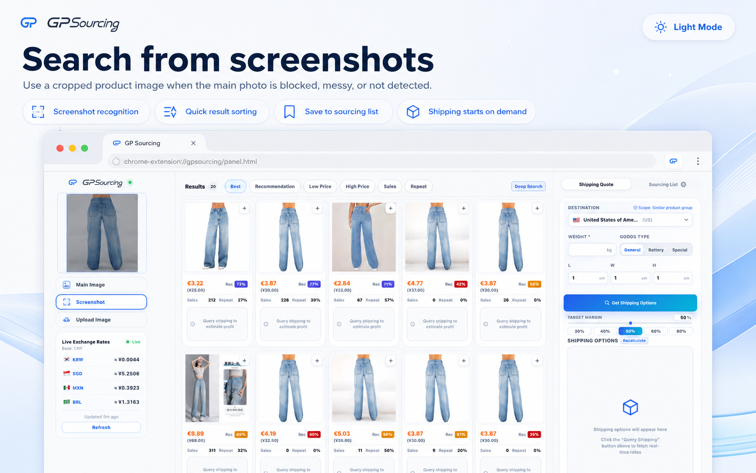
Task: Click the Rec 73% badge
Action: pyautogui.click(x=241, y=284)
